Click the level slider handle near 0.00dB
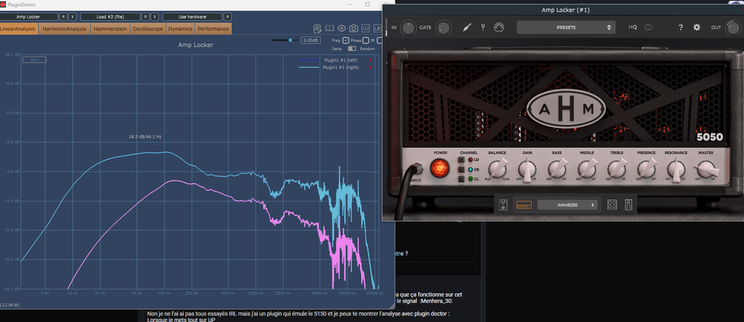 coord(291,41)
